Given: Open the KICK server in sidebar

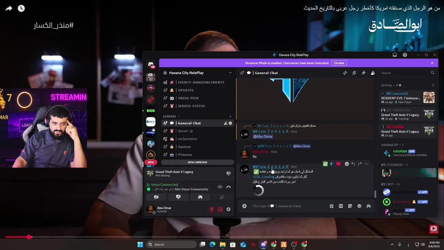Looking at the screenshot, I should [151, 111].
